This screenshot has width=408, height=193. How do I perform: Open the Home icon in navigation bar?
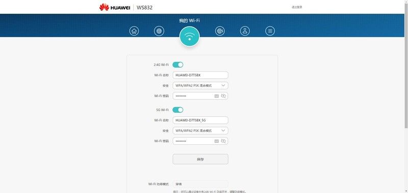pyautogui.click(x=134, y=31)
